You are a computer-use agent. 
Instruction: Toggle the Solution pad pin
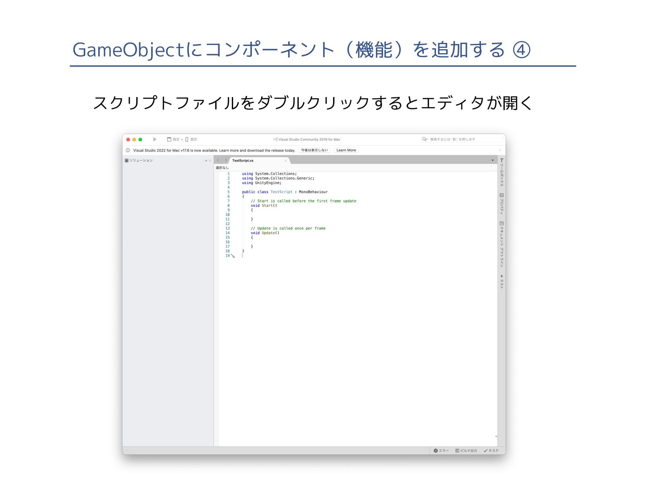pos(206,161)
